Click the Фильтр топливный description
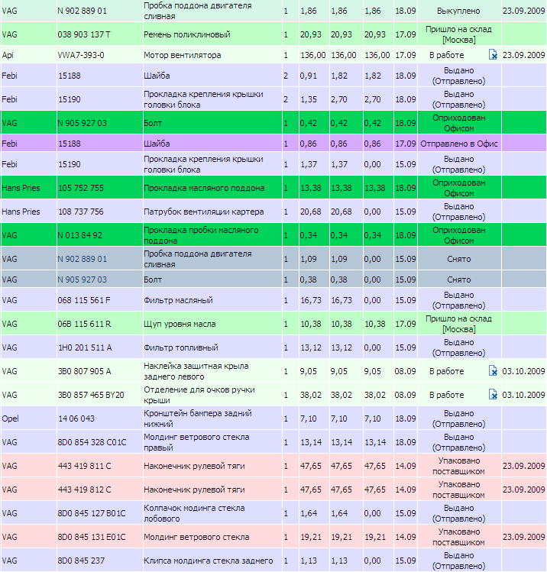The image size is (547, 572). click(181, 347)
